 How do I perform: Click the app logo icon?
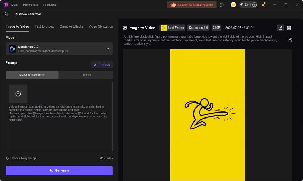(6, 5)
